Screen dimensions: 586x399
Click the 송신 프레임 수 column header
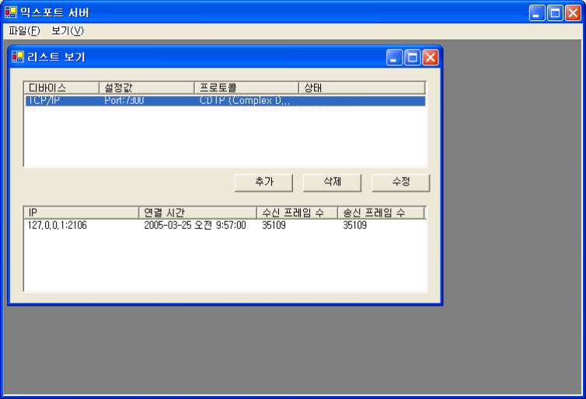point(381,213)
